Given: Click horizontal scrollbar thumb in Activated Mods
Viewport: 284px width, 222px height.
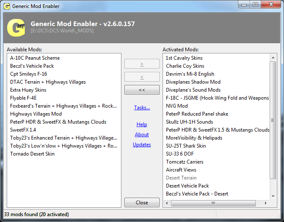Looking at the screenshot, I should [213, 203].
